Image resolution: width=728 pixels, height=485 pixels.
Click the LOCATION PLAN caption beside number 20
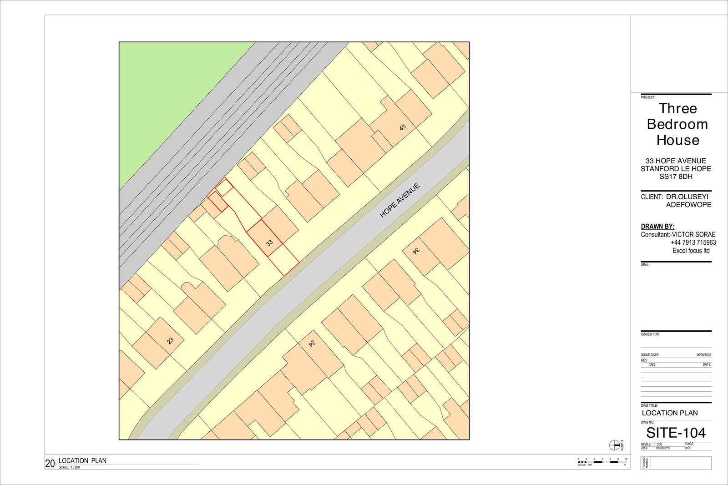tap(82, 460)
